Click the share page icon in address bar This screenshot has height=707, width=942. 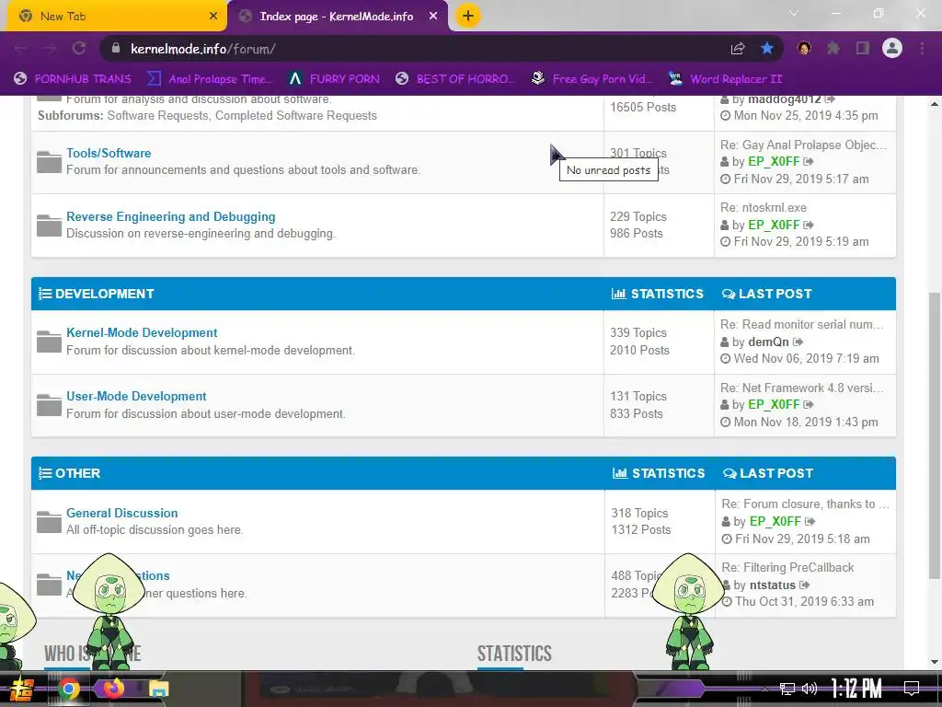(738, 49)
